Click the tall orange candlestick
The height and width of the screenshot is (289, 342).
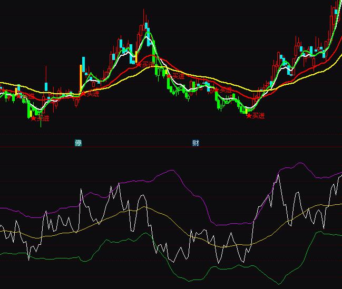click(81, 79)
